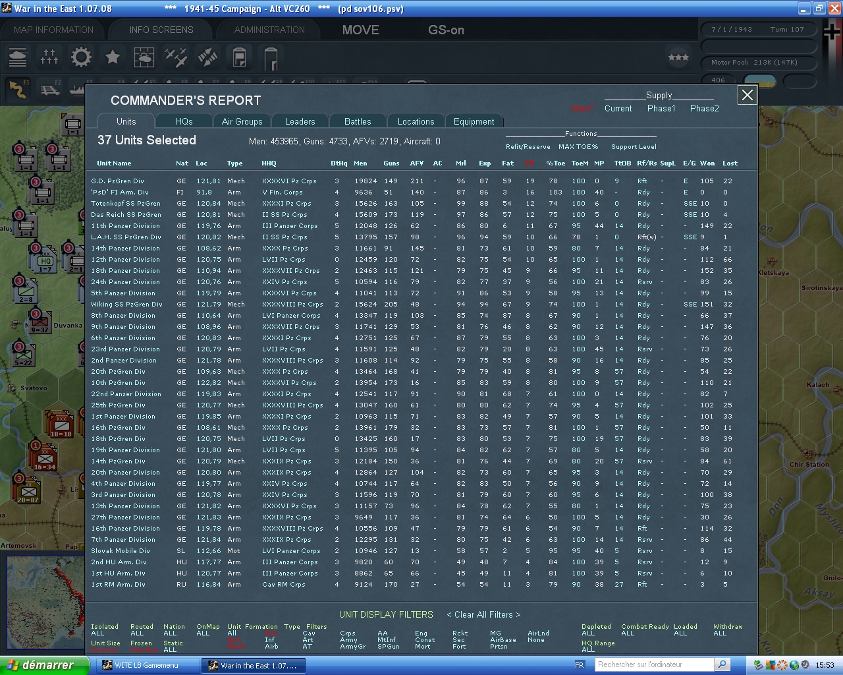
Task: Toggle the Nation ALL filter
Action: [x=170, y=633]
